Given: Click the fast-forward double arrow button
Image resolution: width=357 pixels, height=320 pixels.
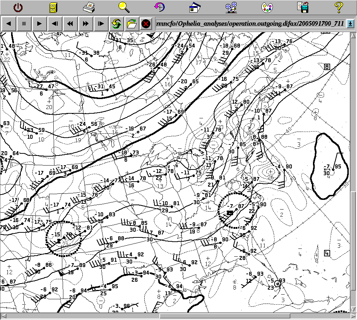Looking at the screenshot, I should pyautogui.click(x=86, y=24).
